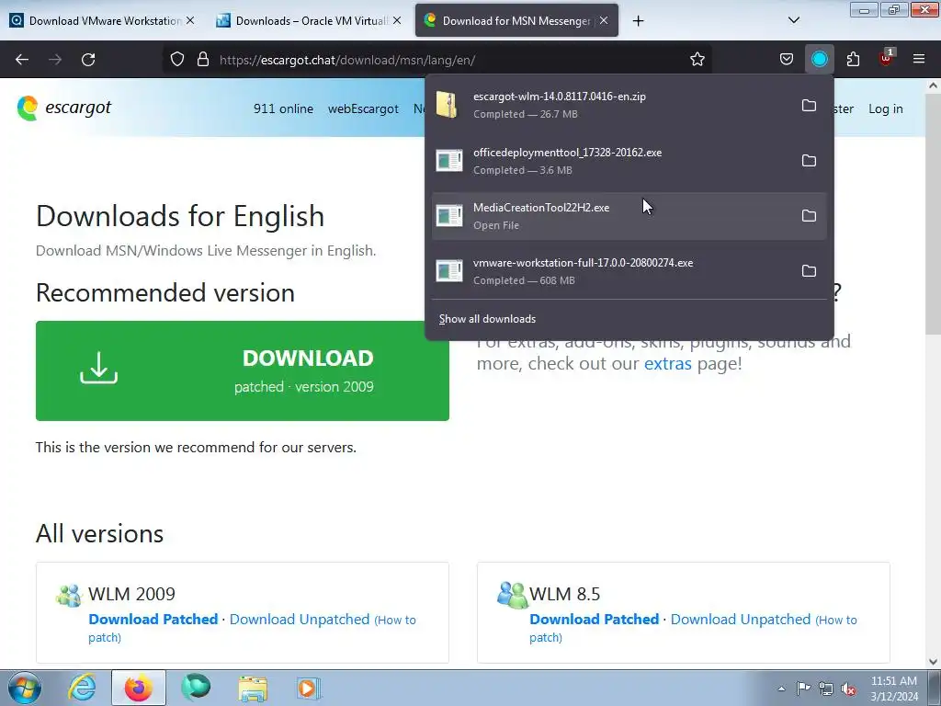Bookmark this page with the star
Screen dimensions: 941x706
click(x=697, y=59)
